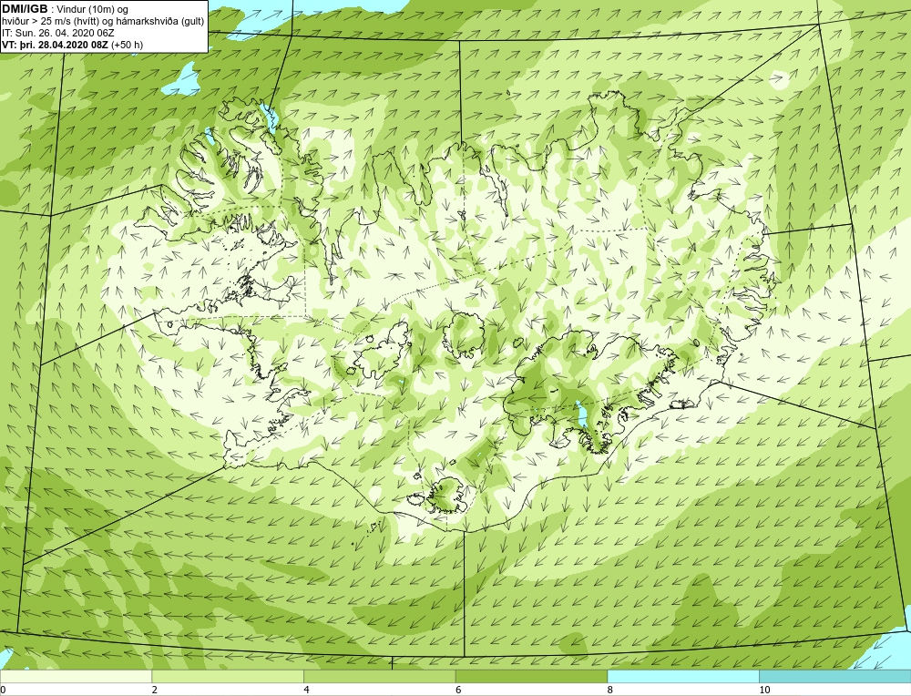
Task: Click the teal swatch above 10 m/s
Action: coord(834,676)
